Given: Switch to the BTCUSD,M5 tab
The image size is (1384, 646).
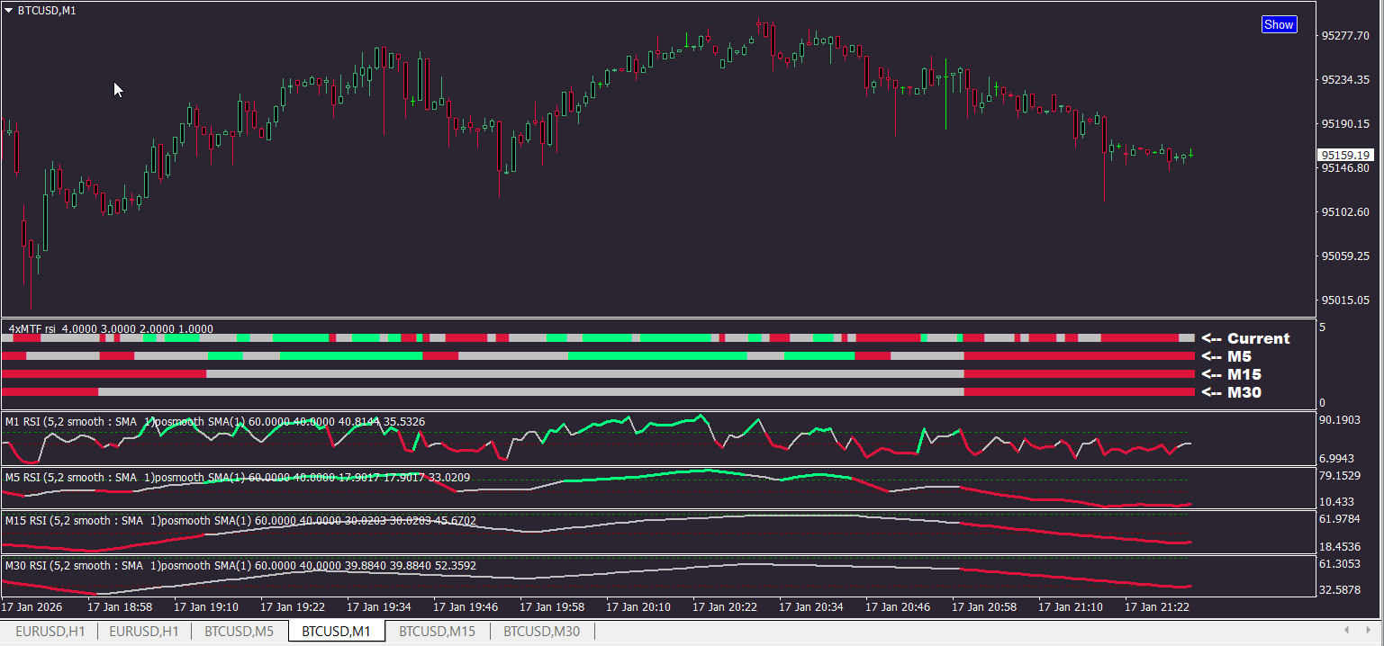Looking at the screenshot, I should [x=239, y=632].
